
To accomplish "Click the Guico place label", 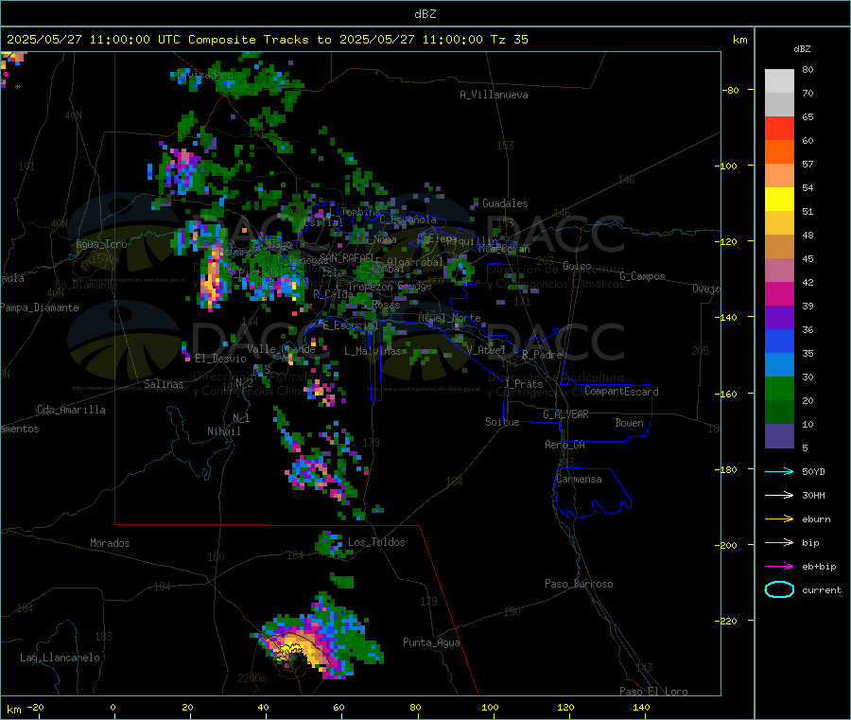I will pyautogui.click(x=577, y=266).
